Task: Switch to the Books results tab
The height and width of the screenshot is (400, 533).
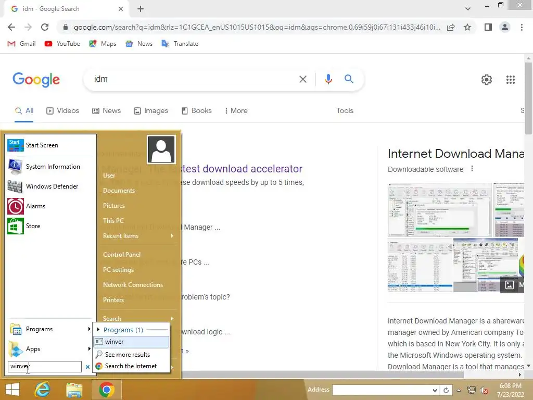Action: coord(196,111)
